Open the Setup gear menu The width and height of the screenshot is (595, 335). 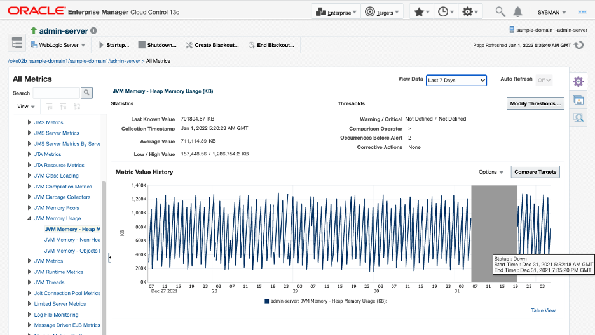pyautogui.click(x=470, y=12)
